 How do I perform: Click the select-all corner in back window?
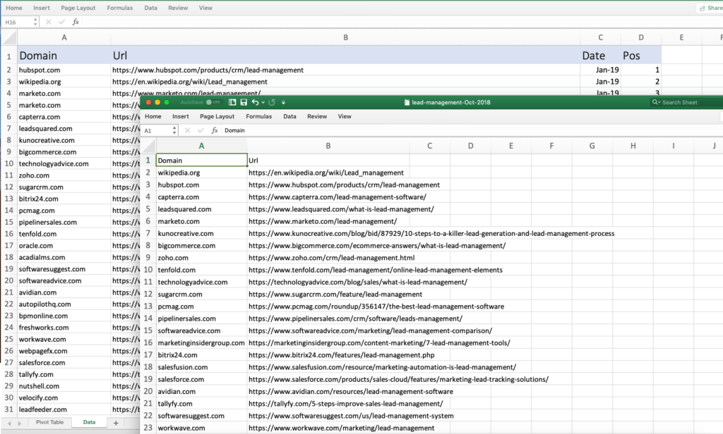click(x=10, y=37)
